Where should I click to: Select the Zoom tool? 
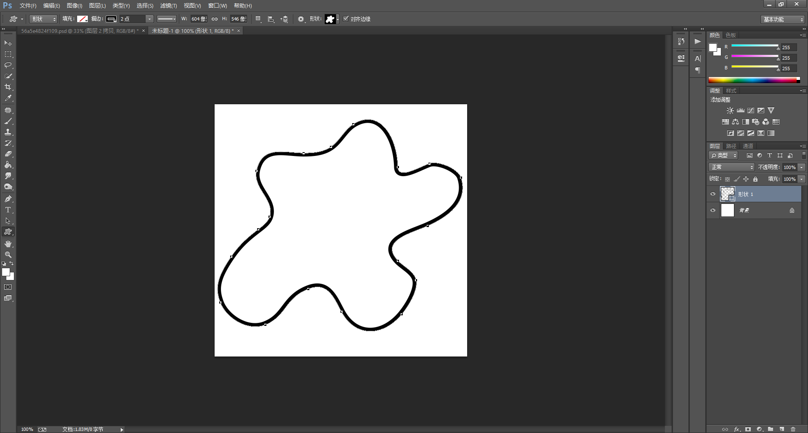pyautogui.click(x=8, y=255)
